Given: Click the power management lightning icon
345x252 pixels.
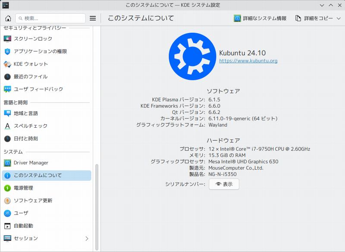Looking at the screenshot, I should coord(7,188).
